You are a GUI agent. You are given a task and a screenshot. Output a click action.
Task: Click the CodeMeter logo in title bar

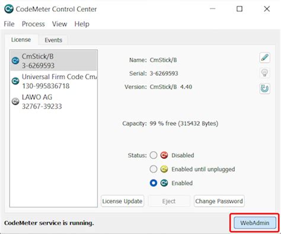coord(9,9)
